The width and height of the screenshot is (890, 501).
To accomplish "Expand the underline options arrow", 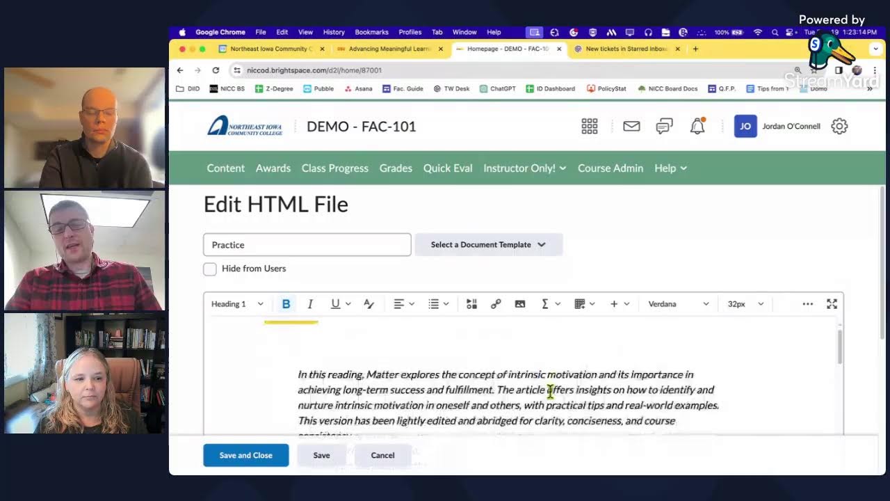I will tap(348, 304).
